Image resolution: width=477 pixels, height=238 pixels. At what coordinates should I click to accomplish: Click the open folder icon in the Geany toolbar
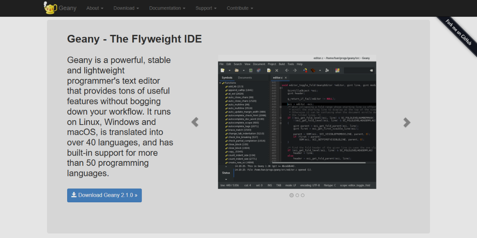237,70
